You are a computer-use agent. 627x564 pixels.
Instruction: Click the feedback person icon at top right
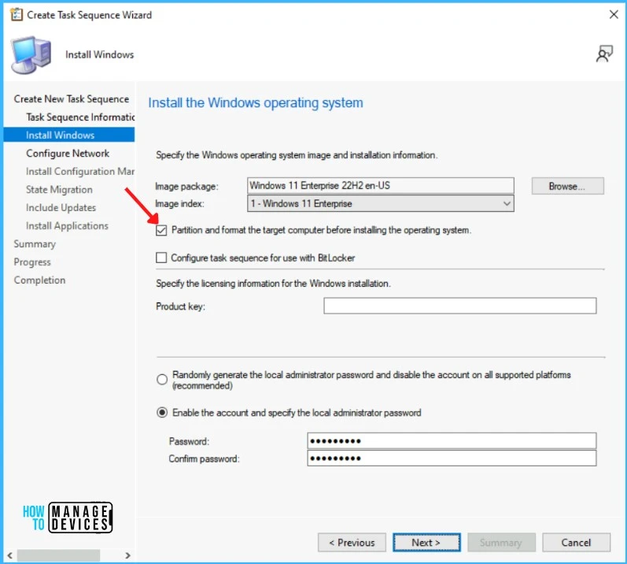tap(604, 54)
